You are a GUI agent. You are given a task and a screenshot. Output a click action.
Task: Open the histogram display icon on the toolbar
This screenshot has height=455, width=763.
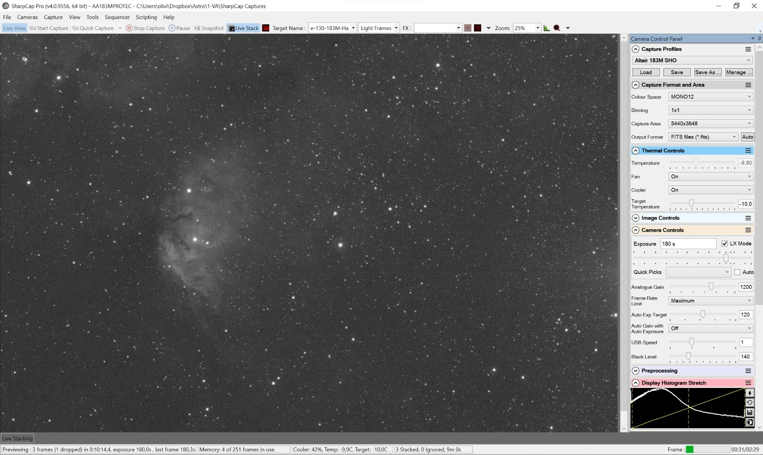click(x=546, y=28)
